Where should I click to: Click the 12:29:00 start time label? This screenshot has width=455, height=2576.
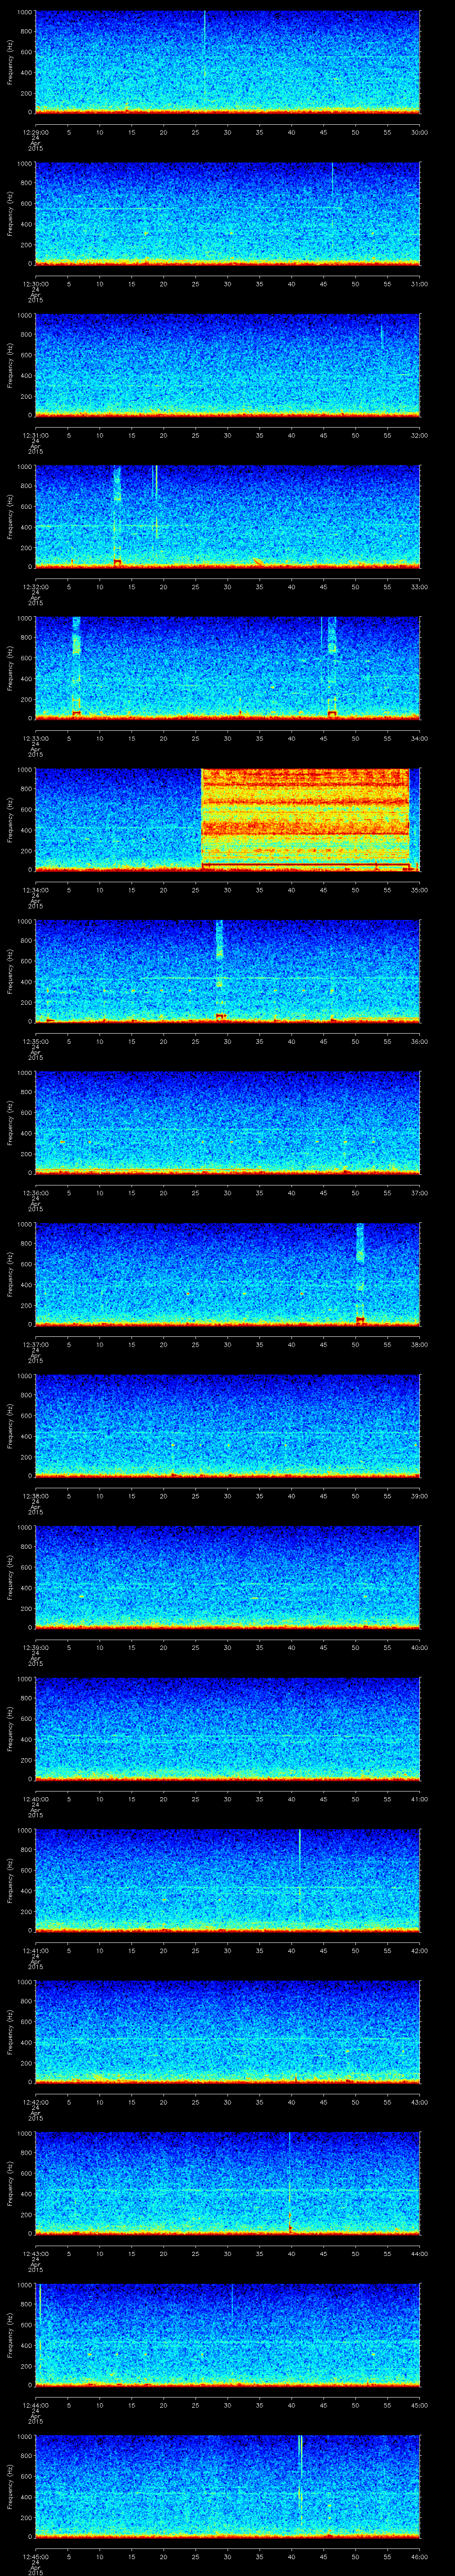(35, 132)
